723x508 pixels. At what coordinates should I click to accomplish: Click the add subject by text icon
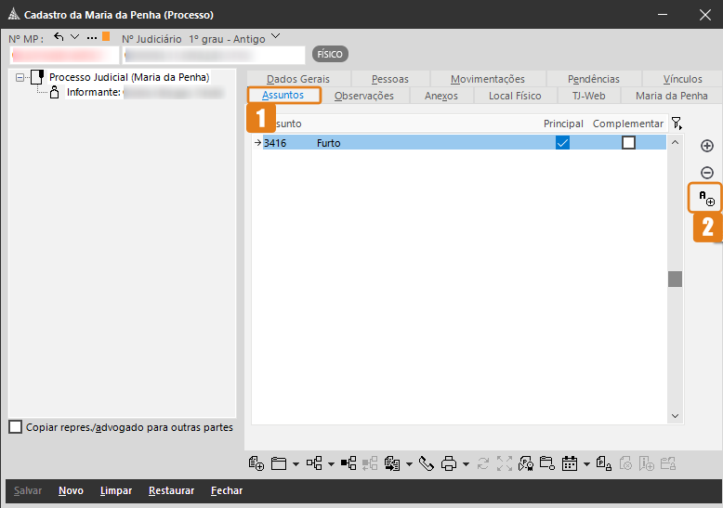pos(706,198)
